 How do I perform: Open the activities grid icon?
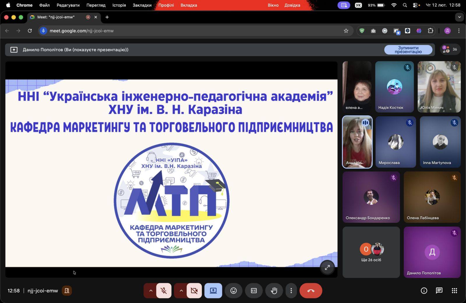point(454,290)
